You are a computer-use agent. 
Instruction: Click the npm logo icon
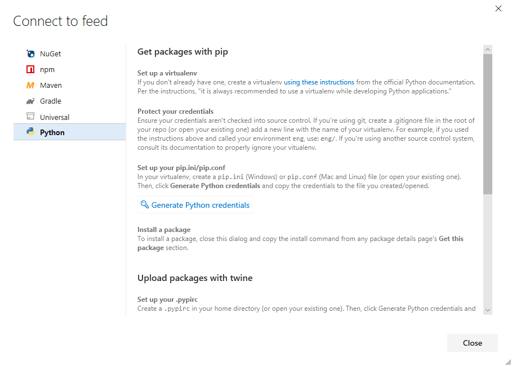point(30,70)
